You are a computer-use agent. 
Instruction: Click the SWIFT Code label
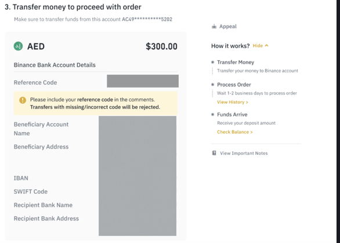coord(31,191)
